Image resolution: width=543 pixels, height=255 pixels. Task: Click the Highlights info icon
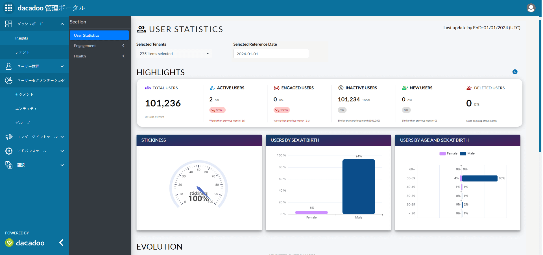click(x=515, y=72)
